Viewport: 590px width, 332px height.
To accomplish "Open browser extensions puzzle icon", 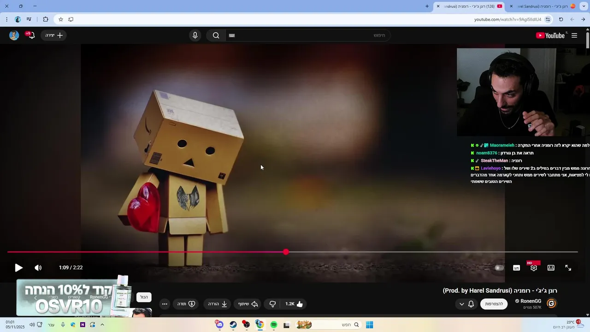I will [x=45, y=19].
